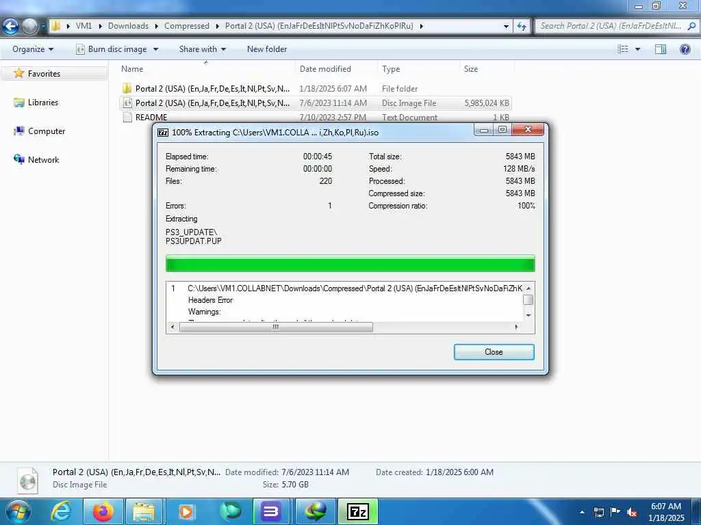Click the Search Portal 2 input field
The width and height of the screenshot is (701, 525).
(x=611, y=27)
